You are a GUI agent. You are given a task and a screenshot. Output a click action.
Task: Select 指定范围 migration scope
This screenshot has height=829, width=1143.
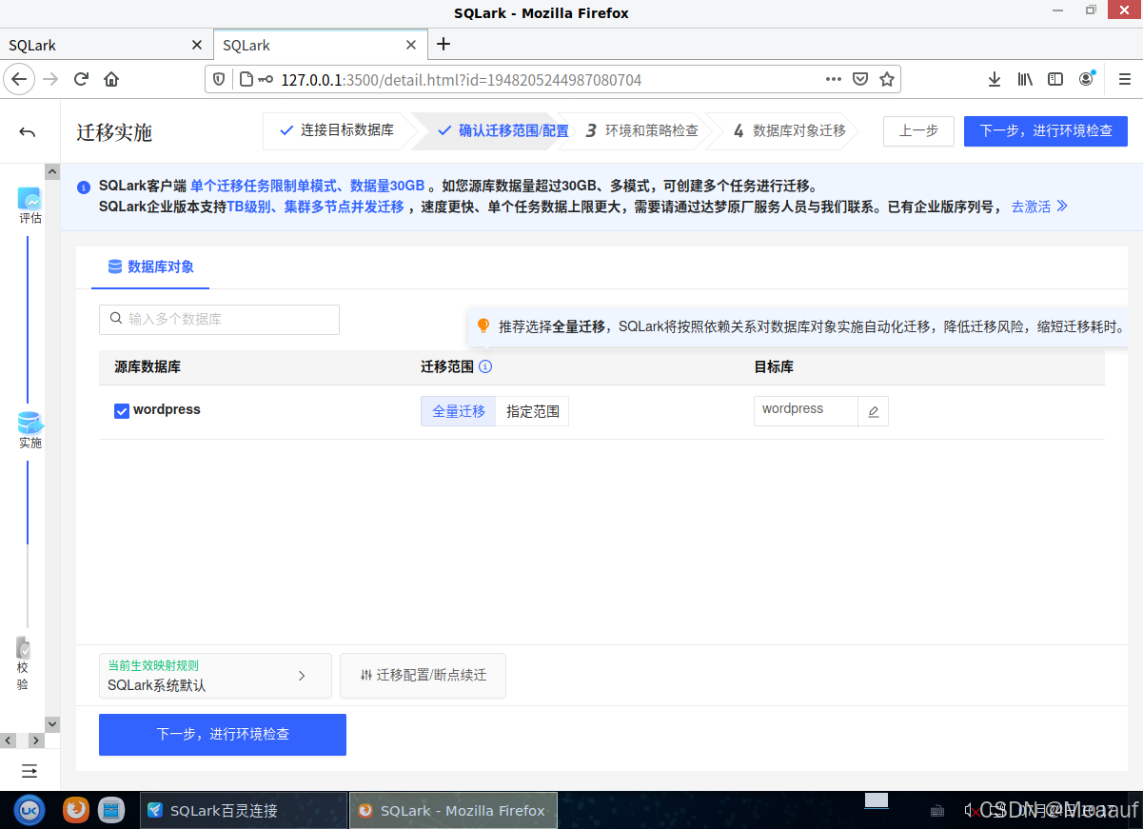533,411
